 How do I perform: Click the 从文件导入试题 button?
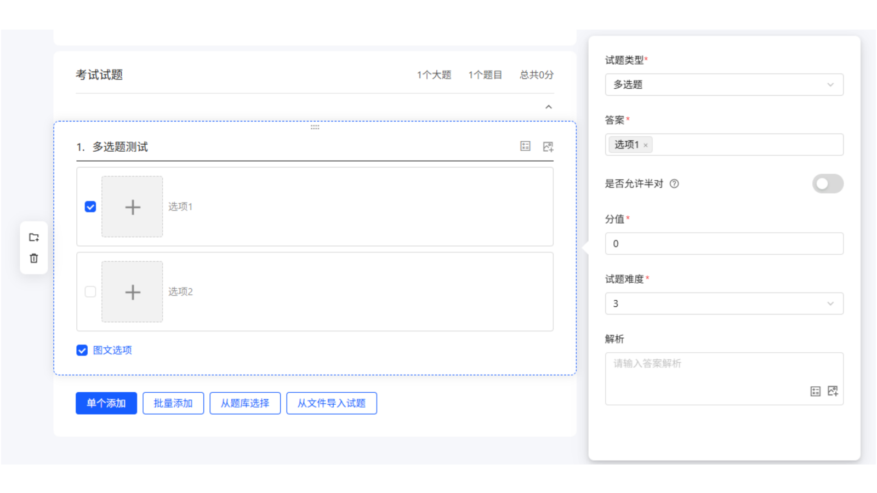coord(331,403)
